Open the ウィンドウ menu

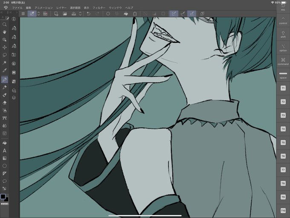(115, 8)
